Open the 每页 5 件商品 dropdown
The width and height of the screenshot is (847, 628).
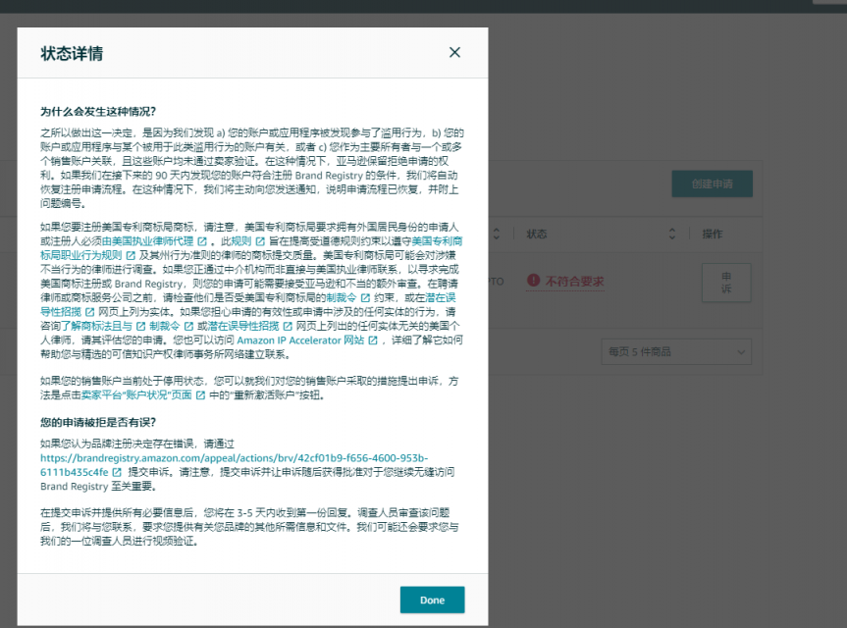[x=676, y=352]
